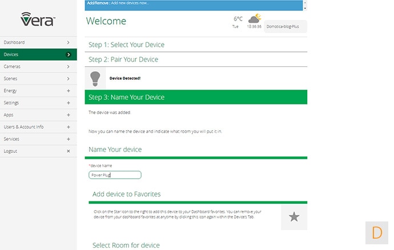The width and height of the screenshot is (394, 250).
Task: Click the 6°C temperature reading
Action: (238, 19)
